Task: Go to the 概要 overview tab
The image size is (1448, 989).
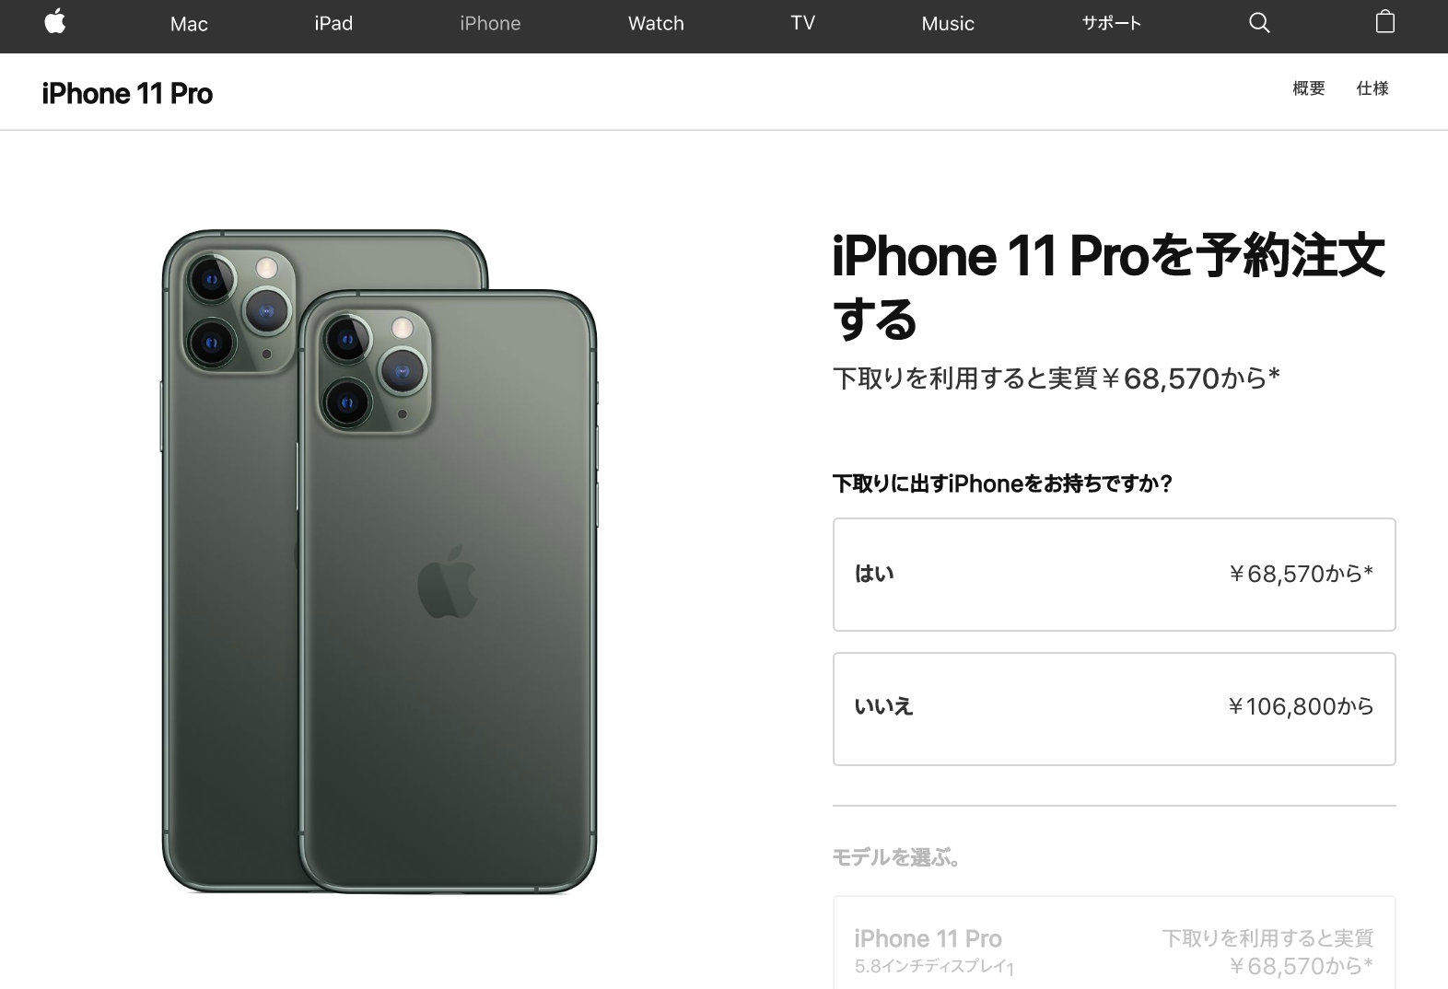Action: [x=1308, y=88]
